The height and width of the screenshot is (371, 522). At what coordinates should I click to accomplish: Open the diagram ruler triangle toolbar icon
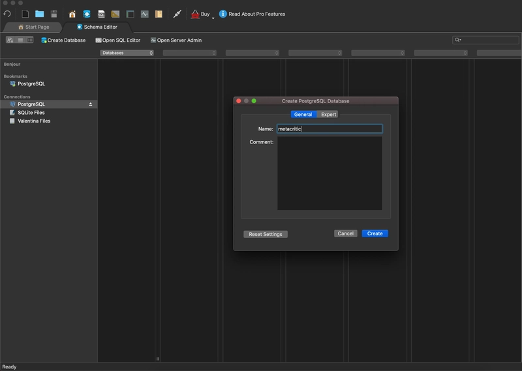click(115, 14)
